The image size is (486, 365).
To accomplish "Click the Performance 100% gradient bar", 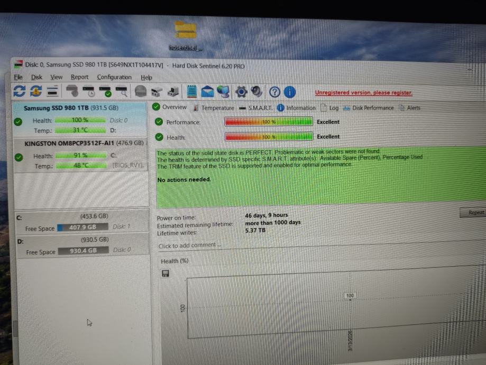I will point(269,122).
